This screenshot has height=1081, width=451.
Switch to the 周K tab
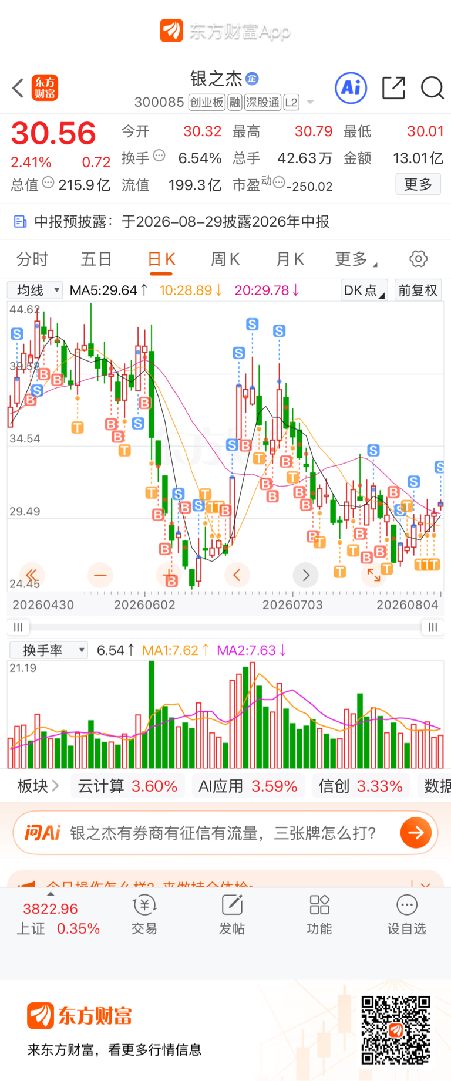[225, 259]
